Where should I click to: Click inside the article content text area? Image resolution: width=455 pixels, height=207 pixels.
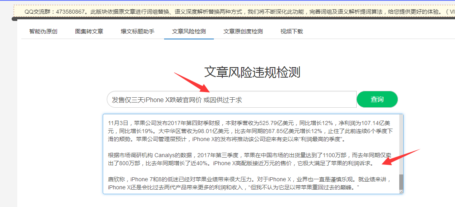pos(253,154)
